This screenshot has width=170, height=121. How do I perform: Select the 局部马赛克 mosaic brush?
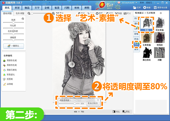tap(10, 70)
